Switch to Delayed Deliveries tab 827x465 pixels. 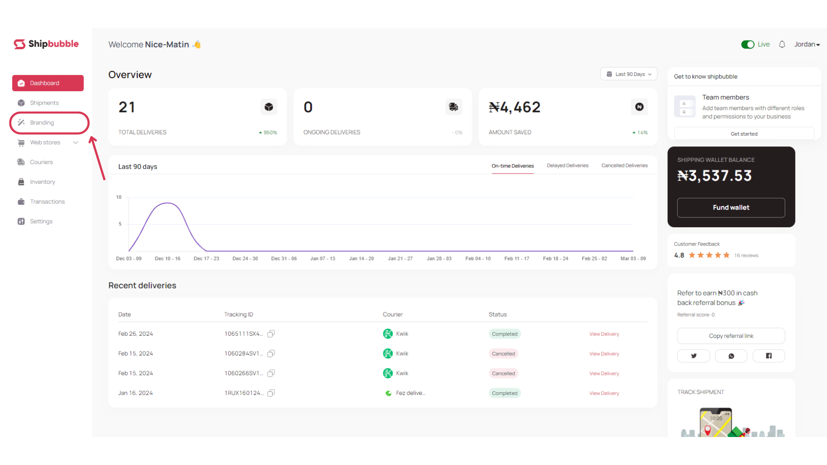567,166
